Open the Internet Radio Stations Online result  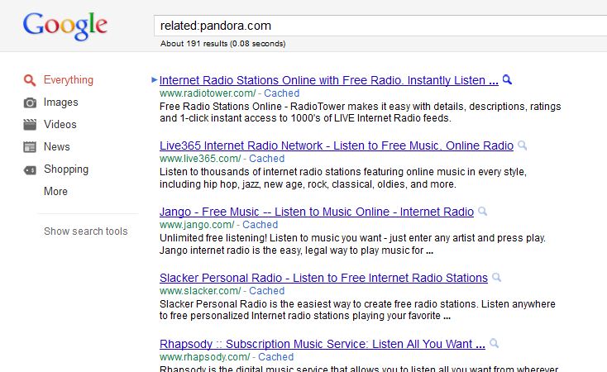coord(328,80)
